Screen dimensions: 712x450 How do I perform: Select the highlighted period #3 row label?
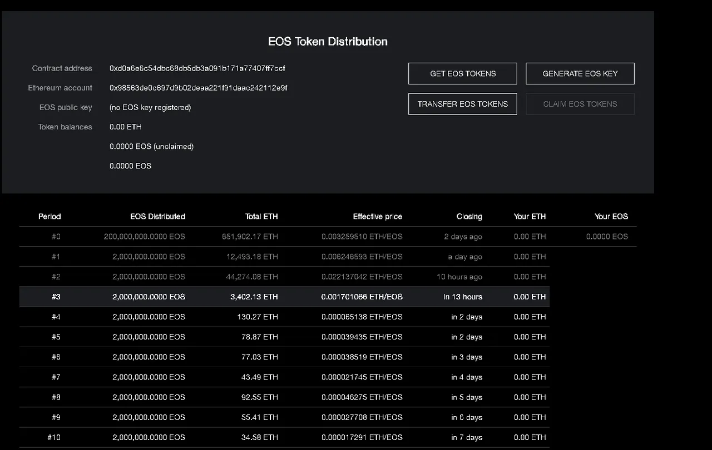point(56,297)
